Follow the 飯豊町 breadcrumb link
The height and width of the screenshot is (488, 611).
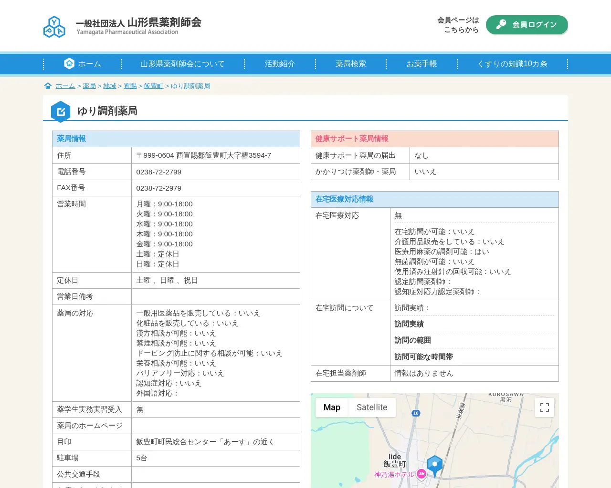tap(153, 86)
